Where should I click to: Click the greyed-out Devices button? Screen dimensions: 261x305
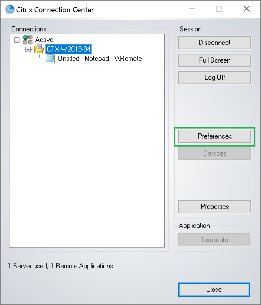[215, 153]
